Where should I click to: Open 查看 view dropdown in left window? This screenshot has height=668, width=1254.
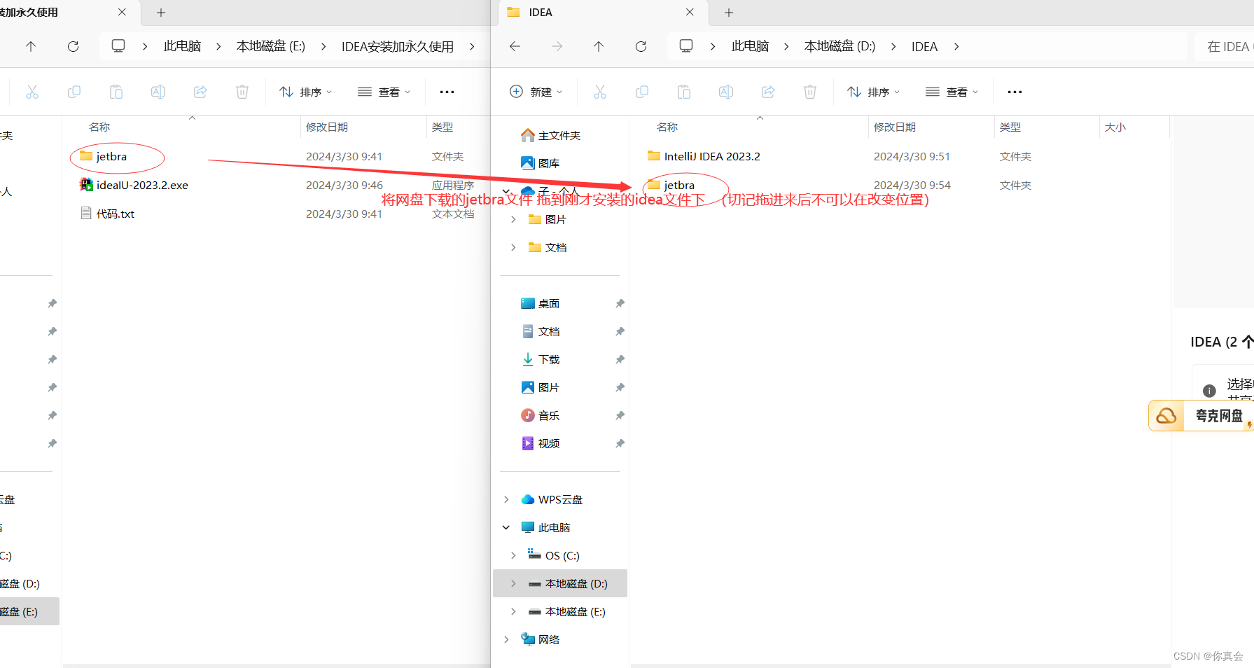click(x=384, y=92)
